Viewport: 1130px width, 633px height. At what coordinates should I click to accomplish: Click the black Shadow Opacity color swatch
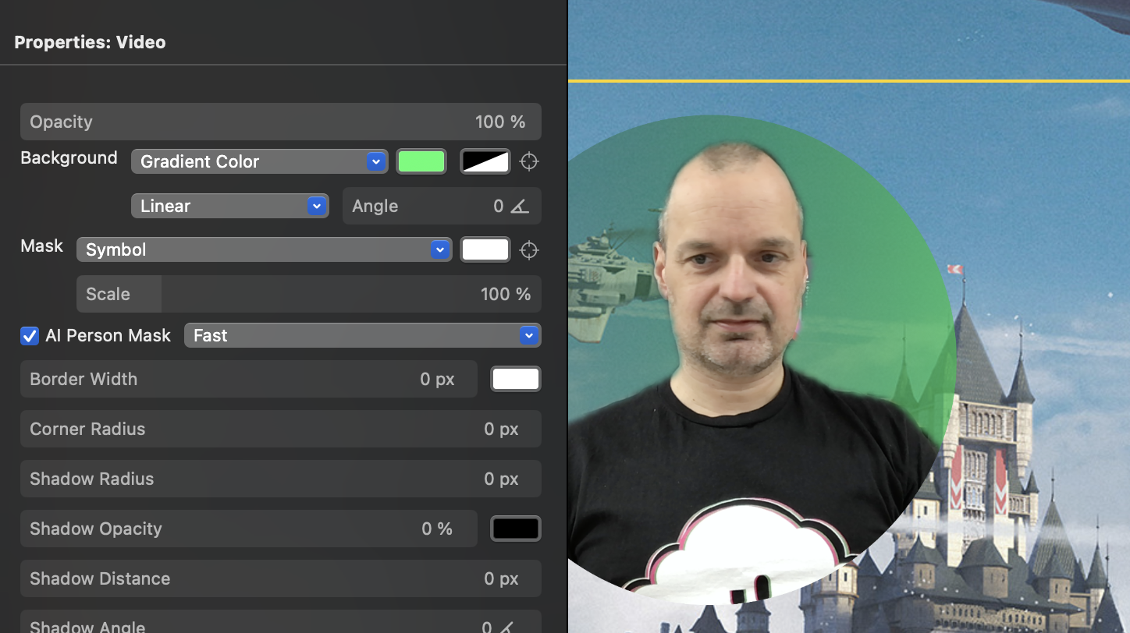coord(516,529)
